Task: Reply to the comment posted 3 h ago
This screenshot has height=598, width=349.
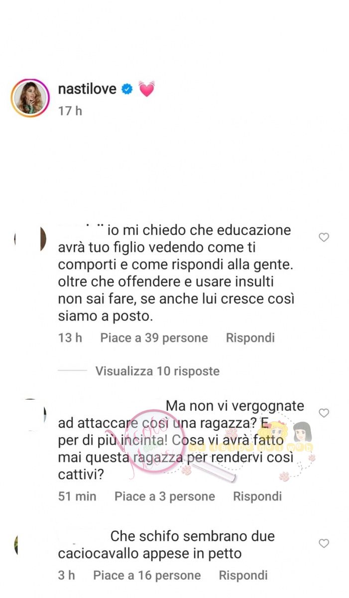Action: [243, 575]
